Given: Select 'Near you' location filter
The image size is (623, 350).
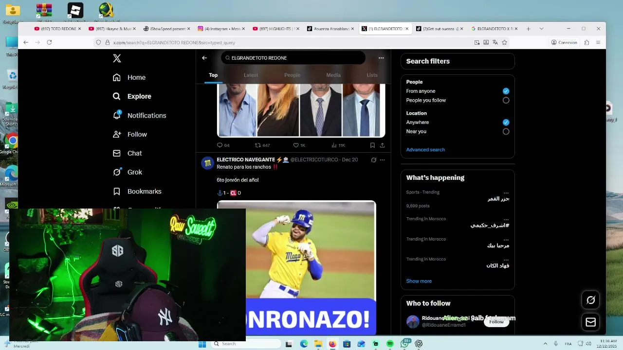Looking at the screenshot, I should click(506, 131).
